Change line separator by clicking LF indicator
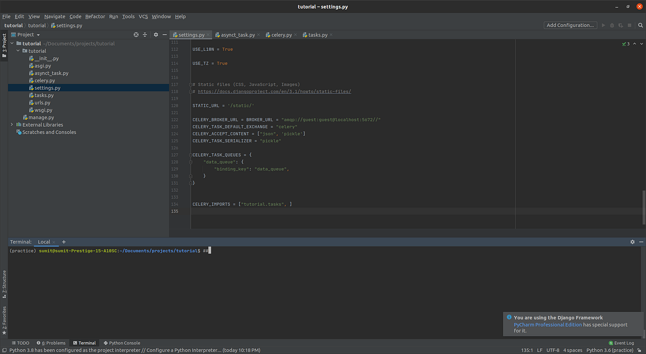This screenshot has height=354, width=646. click(539, 350)
